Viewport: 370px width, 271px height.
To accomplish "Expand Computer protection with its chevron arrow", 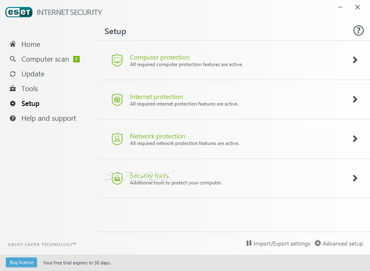I will (355, 60).
